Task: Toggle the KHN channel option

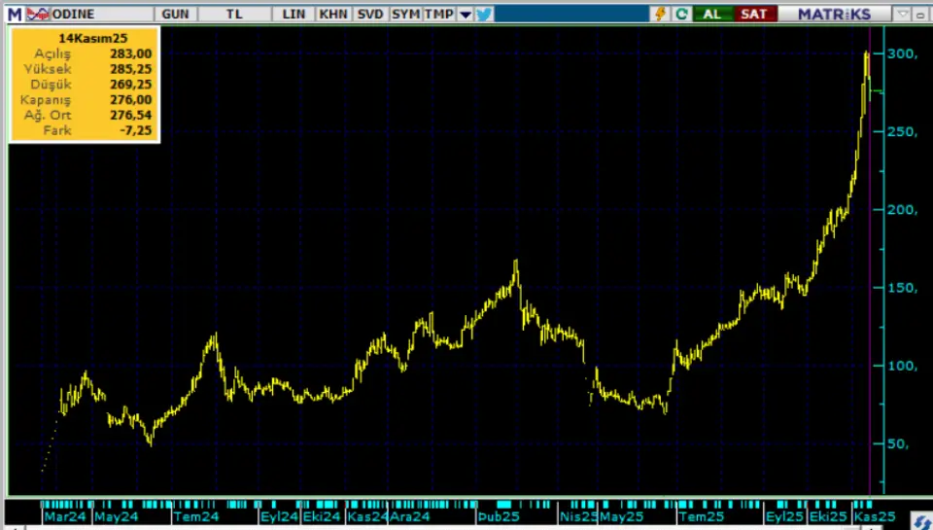Action: click(332, 14)
